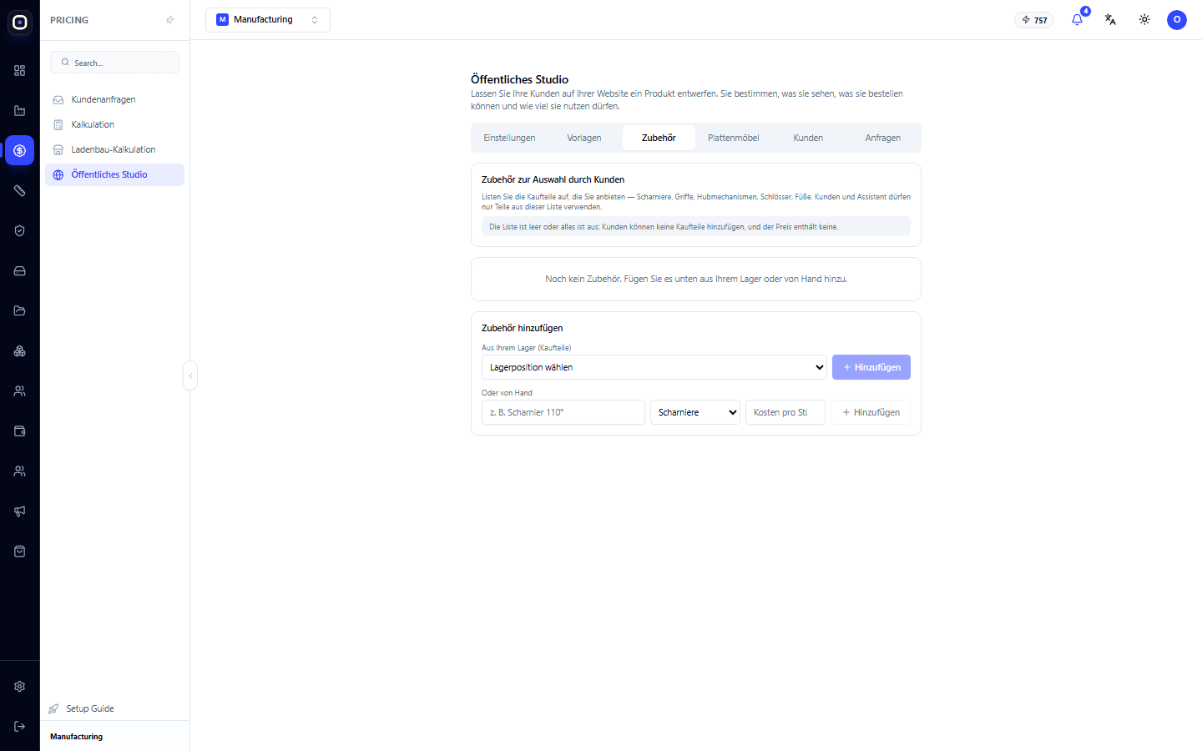1202x751 pixels.
Task: Open the folder icon in left rail
Action: [x=20, y=311]
